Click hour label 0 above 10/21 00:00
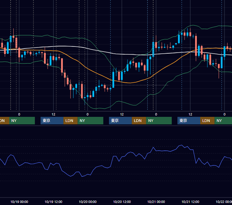Viewport: 232px width, 205px height. pyautogui.click(x=156, y=114)
